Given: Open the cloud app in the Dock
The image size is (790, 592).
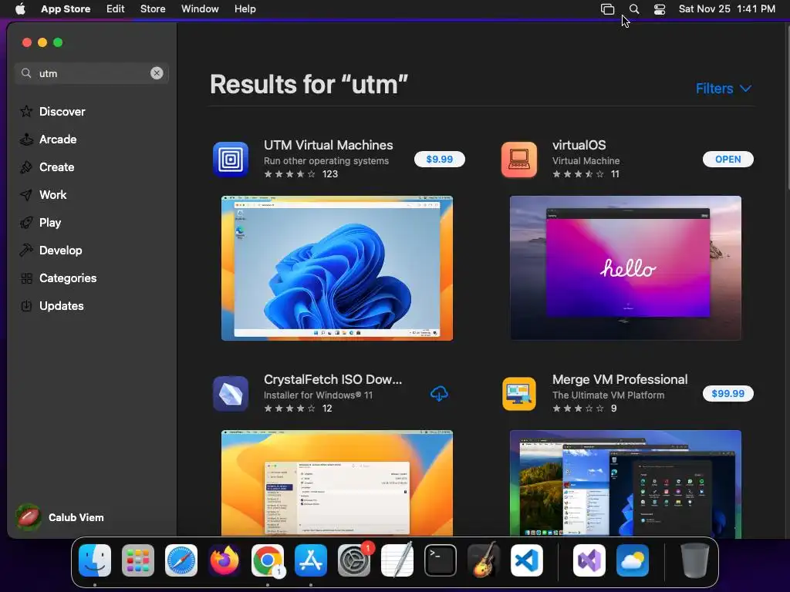Looking at the screenshot, I should tap(633, 560).
